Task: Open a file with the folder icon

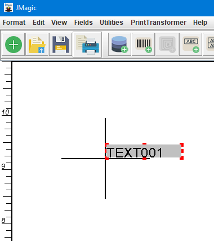Action: point(37,45)
